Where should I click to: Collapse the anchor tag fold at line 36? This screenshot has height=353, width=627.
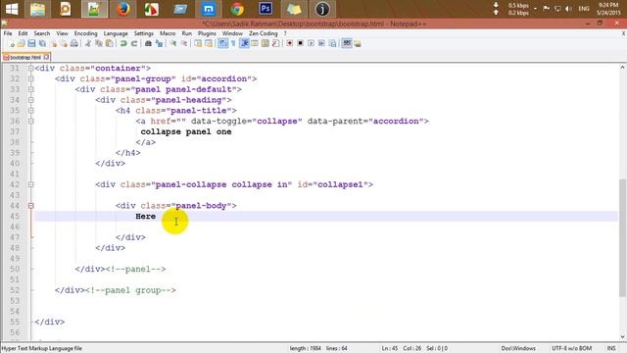click(x=30, y=121)
